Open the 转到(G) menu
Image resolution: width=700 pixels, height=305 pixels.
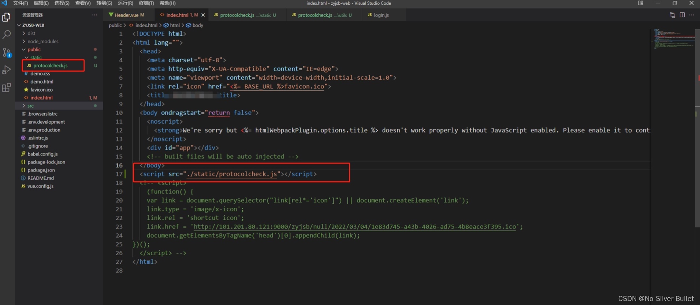(104, 3)
